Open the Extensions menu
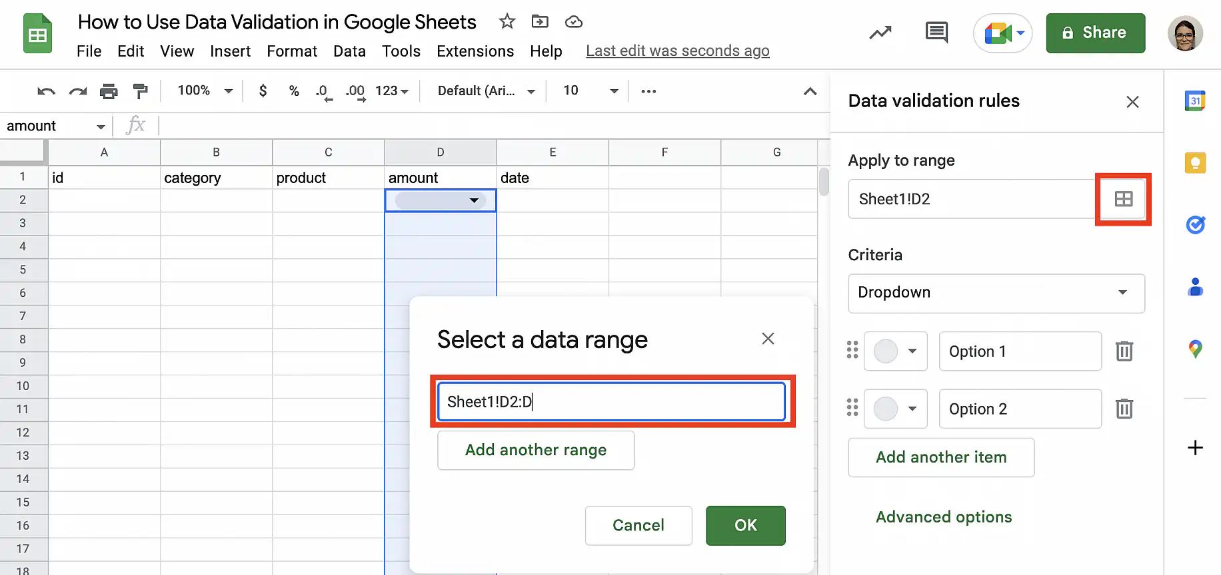 pyautogui.click(x=475, y=51)
